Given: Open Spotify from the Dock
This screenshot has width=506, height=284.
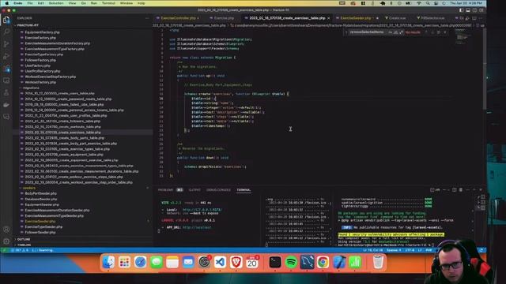Looking at the screenshot, I should (291, 262).
